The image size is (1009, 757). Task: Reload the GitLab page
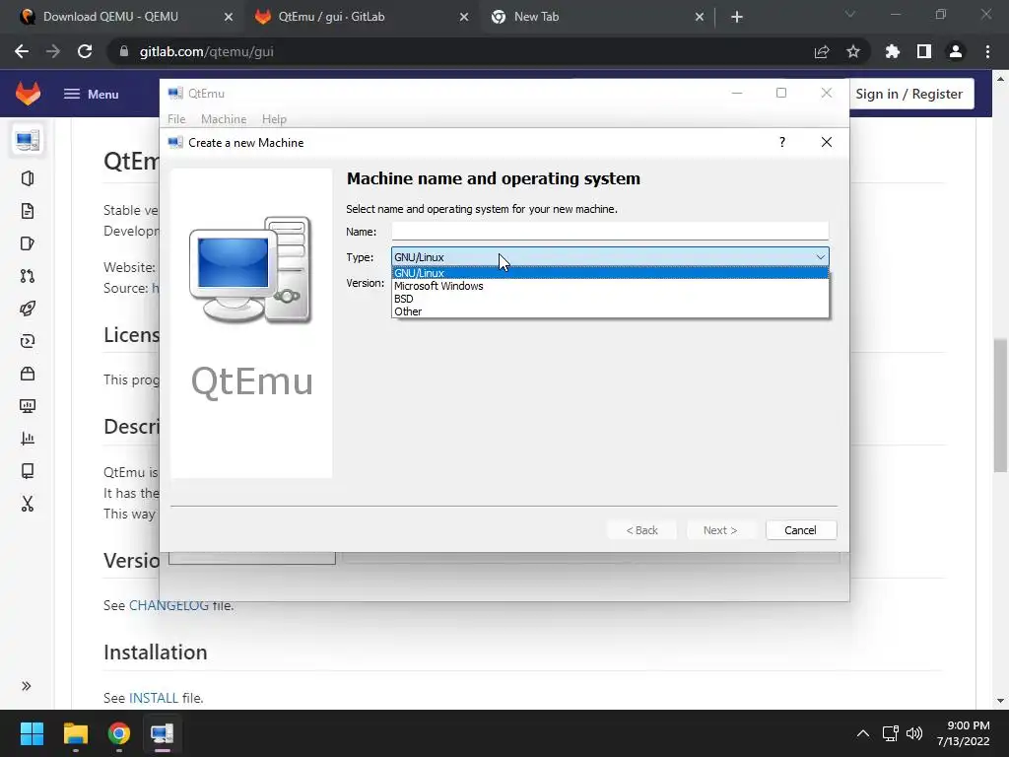[x=85, y=51]
